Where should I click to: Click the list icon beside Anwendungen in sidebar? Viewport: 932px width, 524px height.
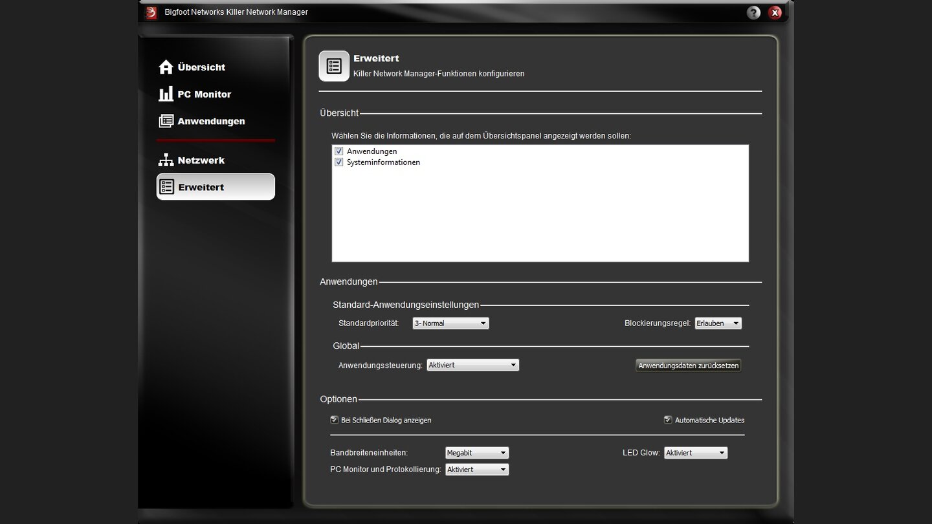click(166, 121)
